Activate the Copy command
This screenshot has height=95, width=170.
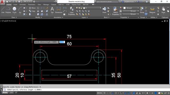point(32,11)
